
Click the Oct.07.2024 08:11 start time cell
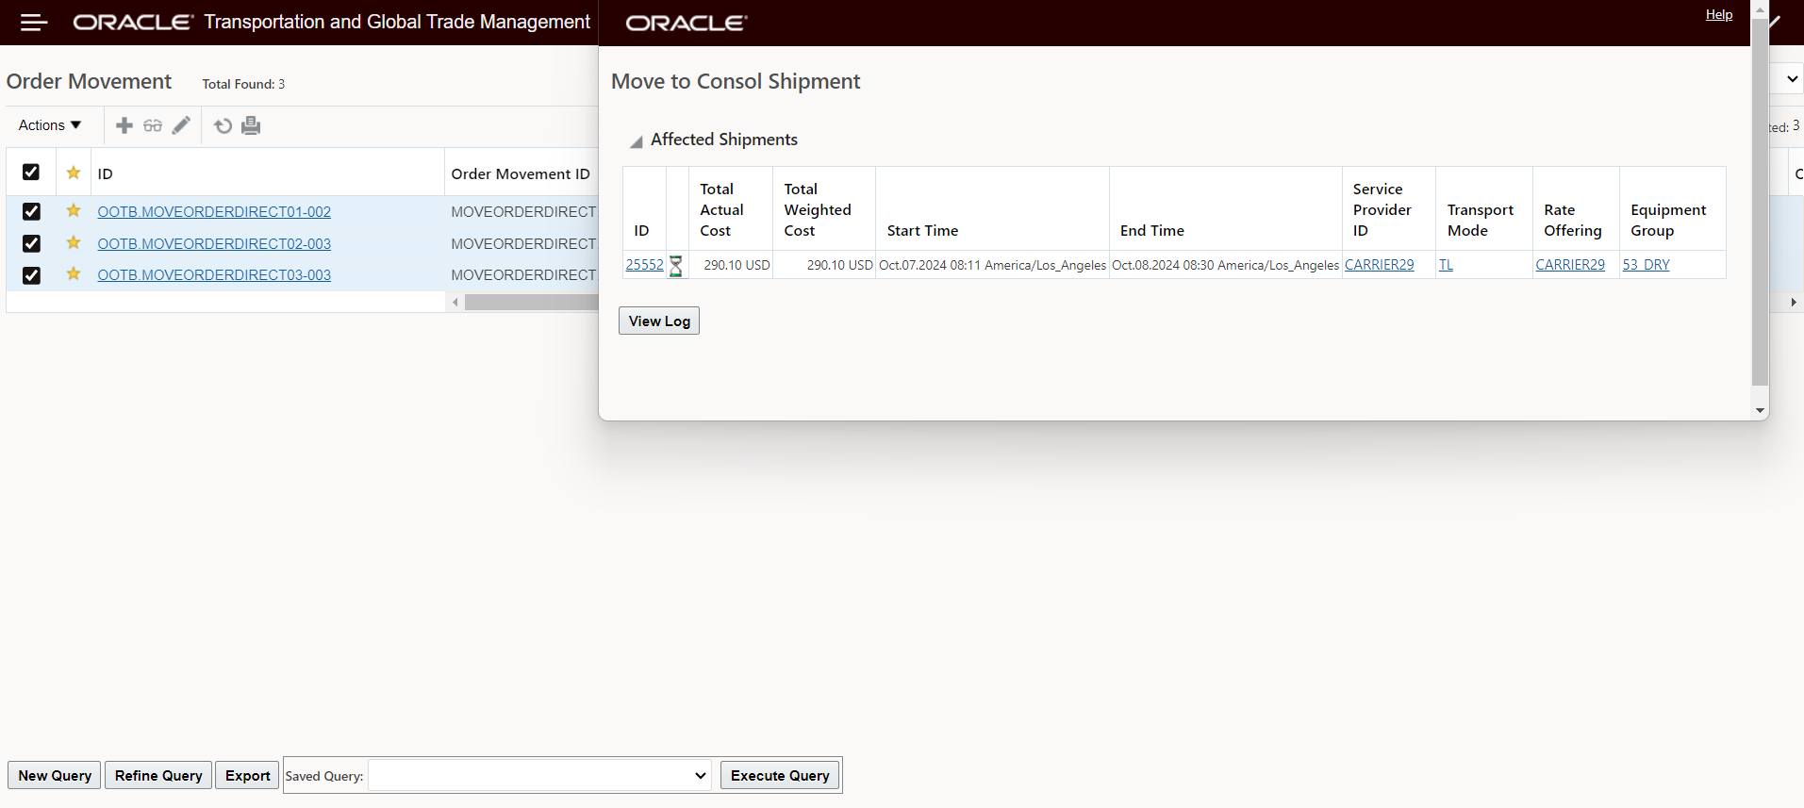992,265
